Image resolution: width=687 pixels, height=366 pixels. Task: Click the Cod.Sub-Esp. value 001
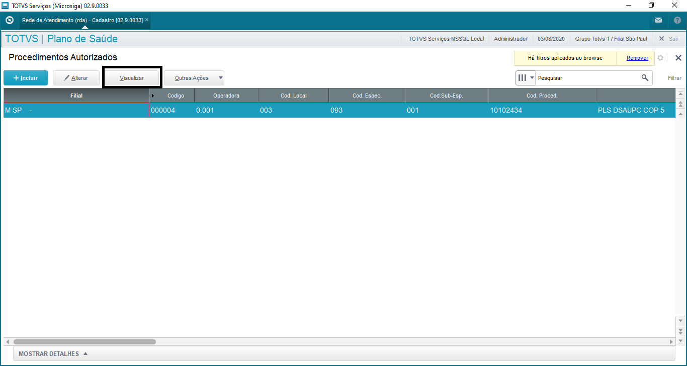click(x=447, y=110)
